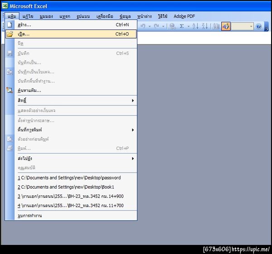The width and height of the screenshot is (272, 254).
Task: Open the AutoSum functions dropdown arrow
Action: [189, 26]
